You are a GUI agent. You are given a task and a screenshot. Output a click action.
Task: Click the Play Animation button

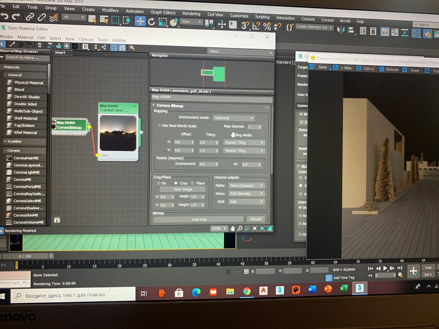pos(385,268)
